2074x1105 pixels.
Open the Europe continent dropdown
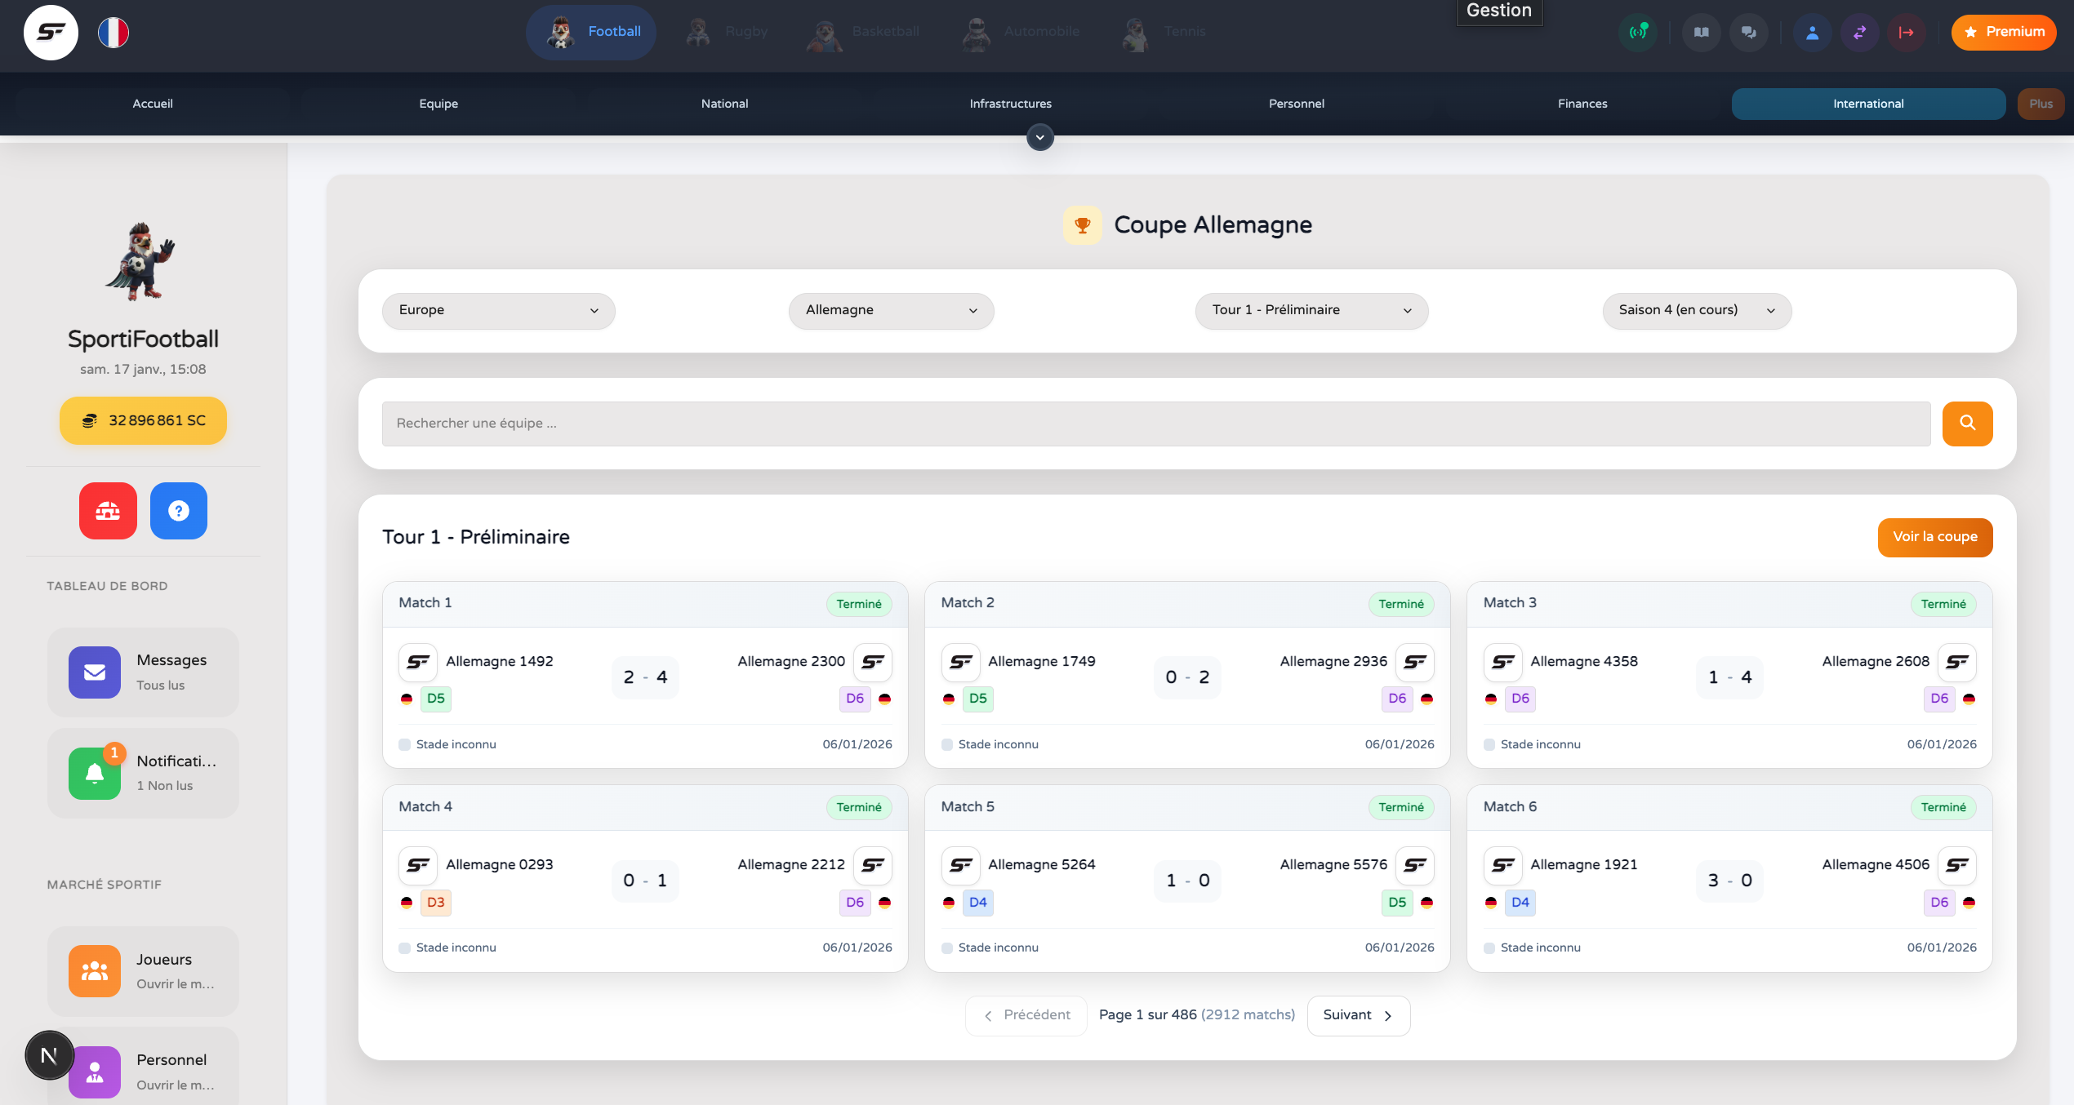[x=498, y=310]
